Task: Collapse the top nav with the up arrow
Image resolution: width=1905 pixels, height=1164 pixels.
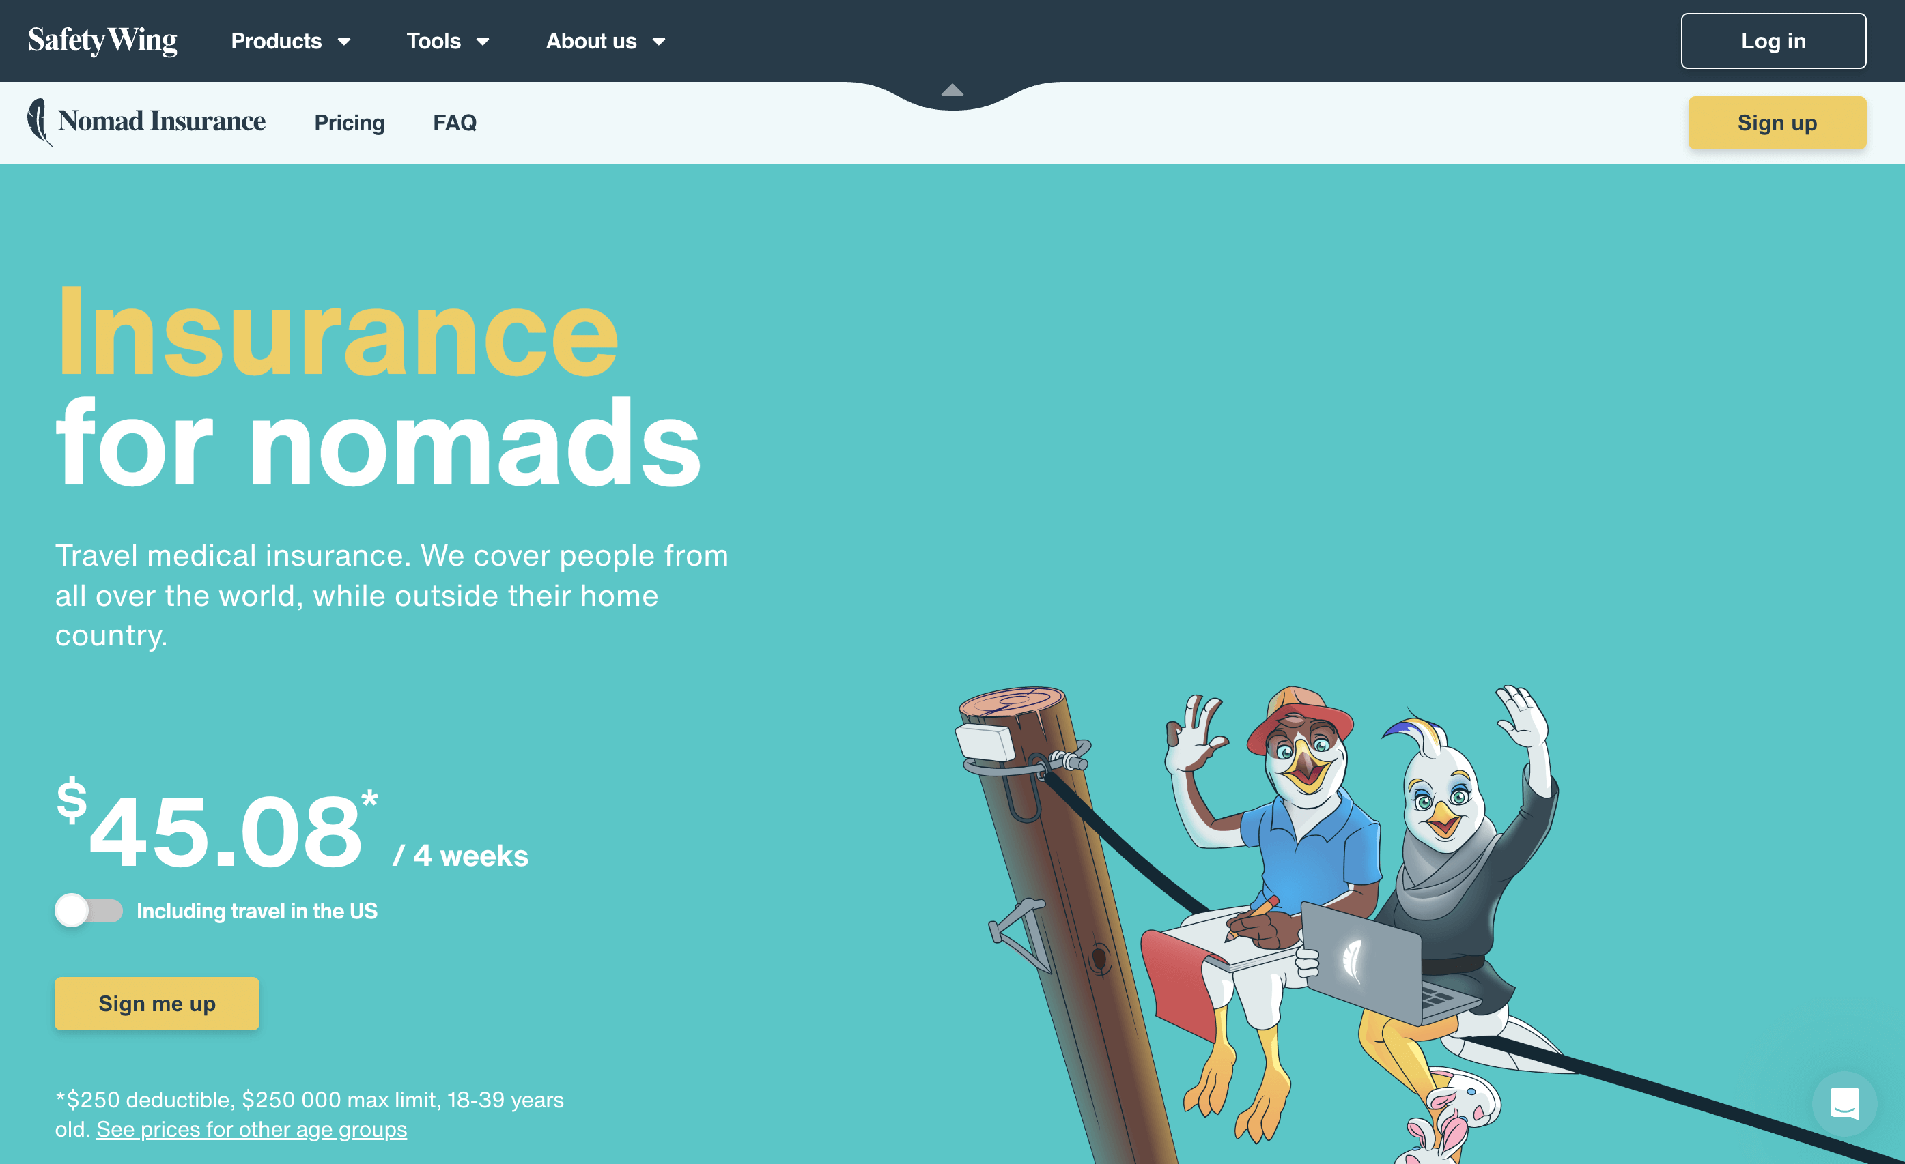Action: 952,90
